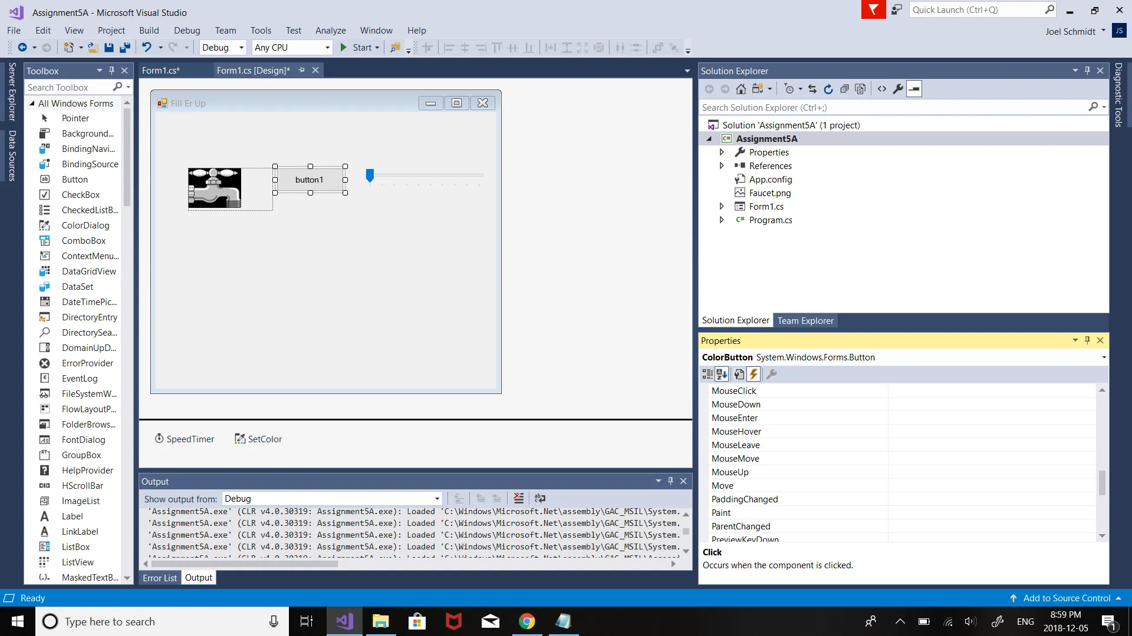1132x636 pixels.
Task: Clear all output with red X icon
Action: click(x=518, y=498)
